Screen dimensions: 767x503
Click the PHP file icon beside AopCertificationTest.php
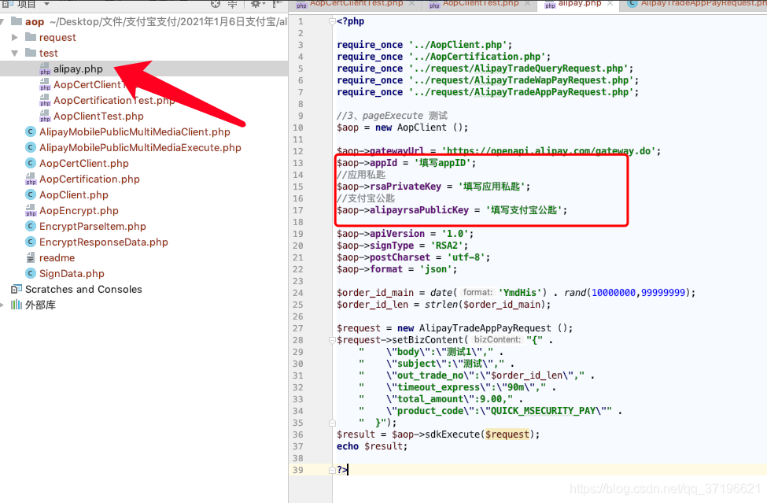(x=45, y=101)
